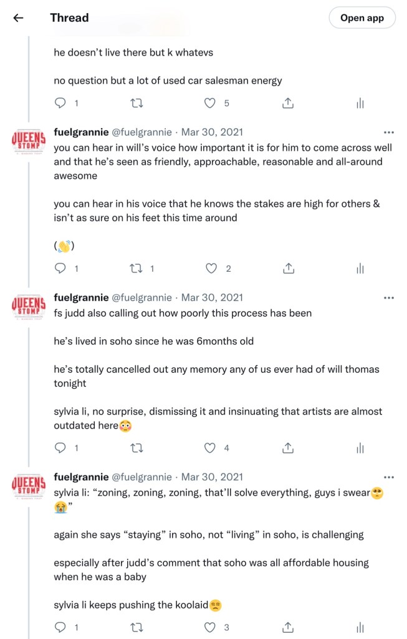Image resolution: width=407 pixels, height=639 pixels.
Task: Share the 'fs judd also calling out' tweet
Action: (289, 448)
